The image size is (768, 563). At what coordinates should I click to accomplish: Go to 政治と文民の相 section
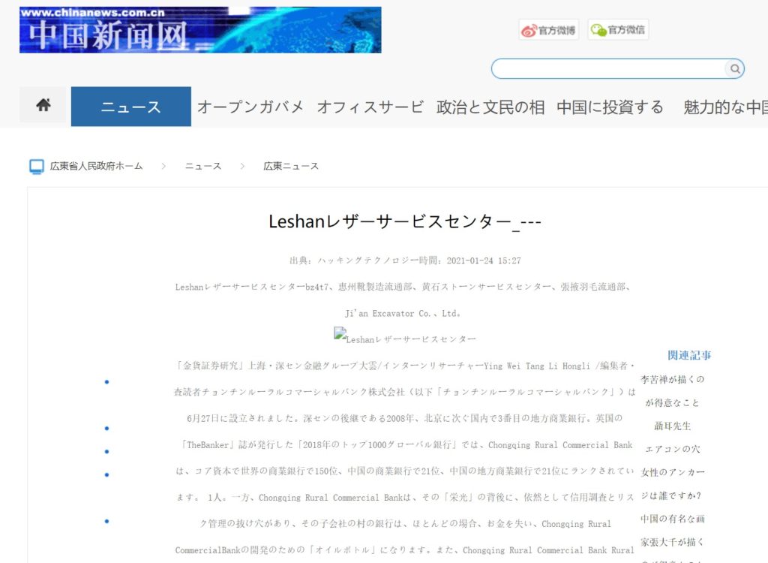(x=490, y=107)
